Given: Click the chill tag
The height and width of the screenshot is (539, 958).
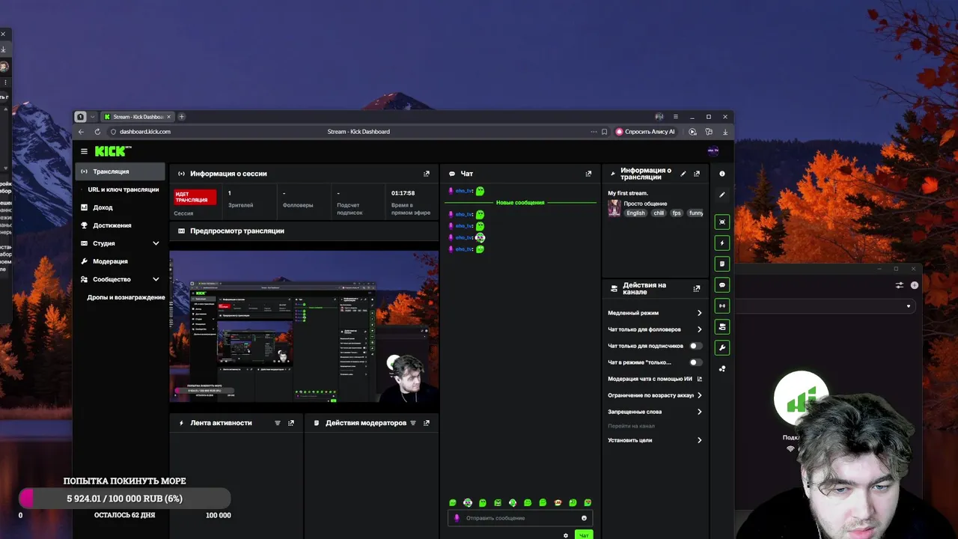Looking at the screenshot, I should (x=659, y=213).
